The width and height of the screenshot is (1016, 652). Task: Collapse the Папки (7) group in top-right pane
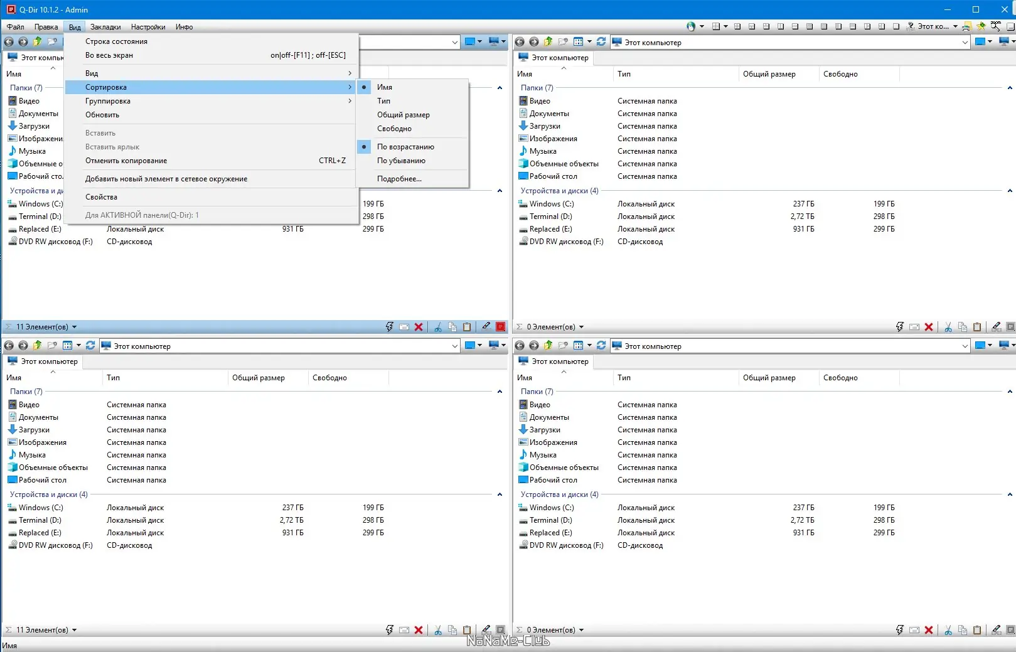pyautogui.click(x=1010, y=88)
